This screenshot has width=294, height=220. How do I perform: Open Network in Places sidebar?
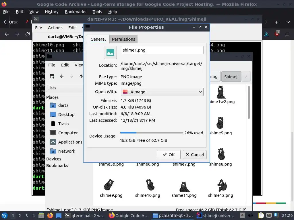[67, 151]
